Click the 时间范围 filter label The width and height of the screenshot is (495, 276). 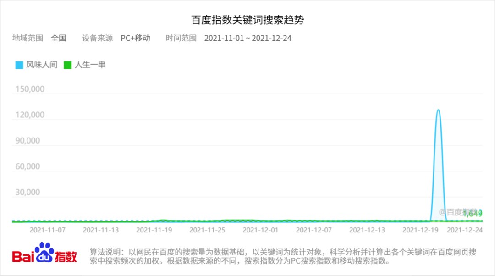click(181, 38)
